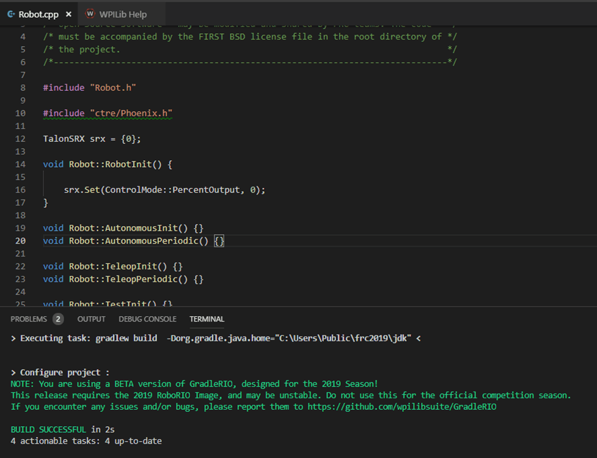Click the void Robot::TeleopInit() line
This screenshot has height=458, width=597.
point(113,266)
